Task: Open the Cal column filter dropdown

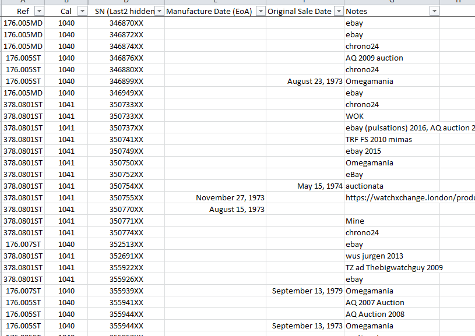Action: tap(82, 12)
